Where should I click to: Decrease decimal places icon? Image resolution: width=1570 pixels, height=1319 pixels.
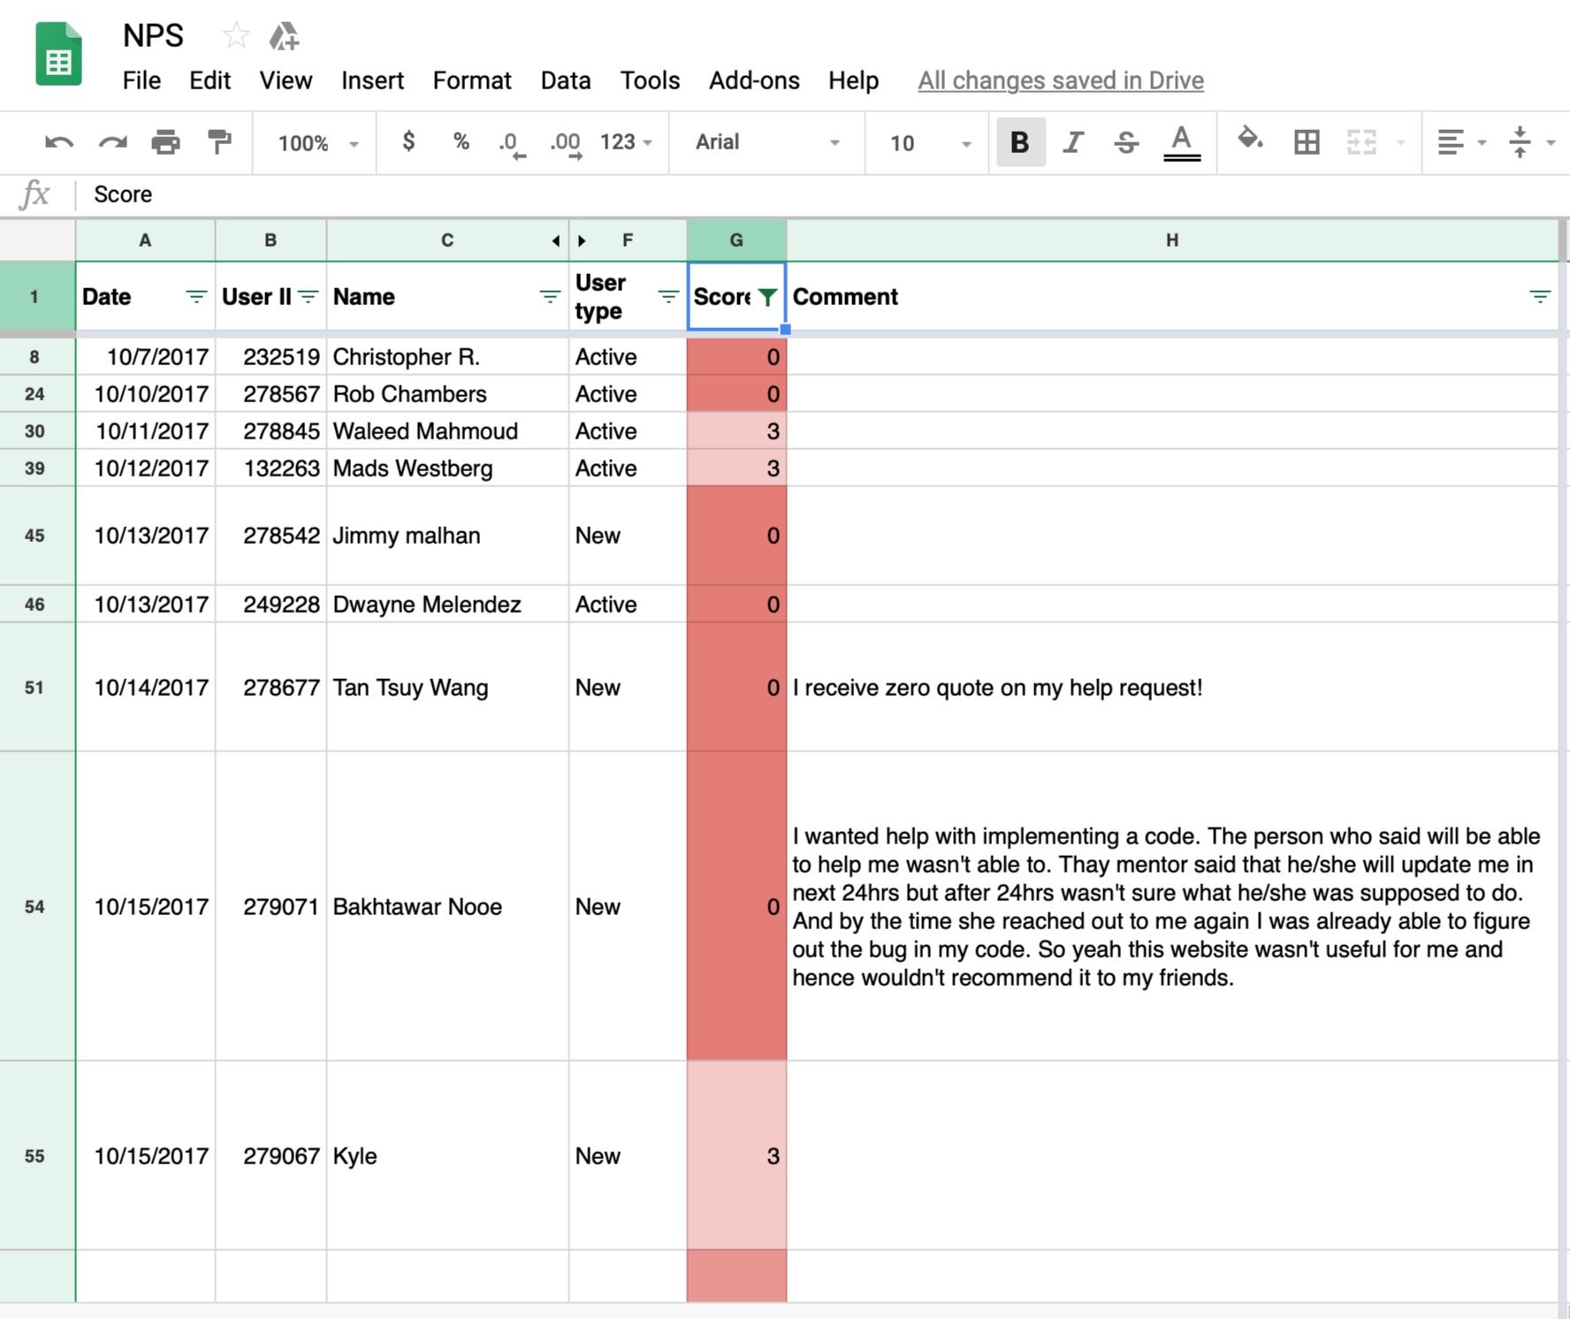(512, 143)
